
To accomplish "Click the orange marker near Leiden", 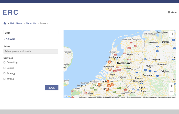I will point(109,62).
